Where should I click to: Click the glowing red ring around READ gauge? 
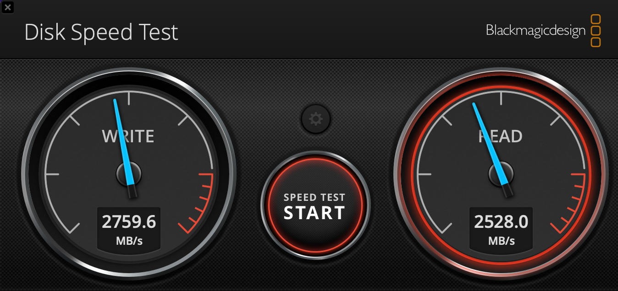(x=501, y=84)
